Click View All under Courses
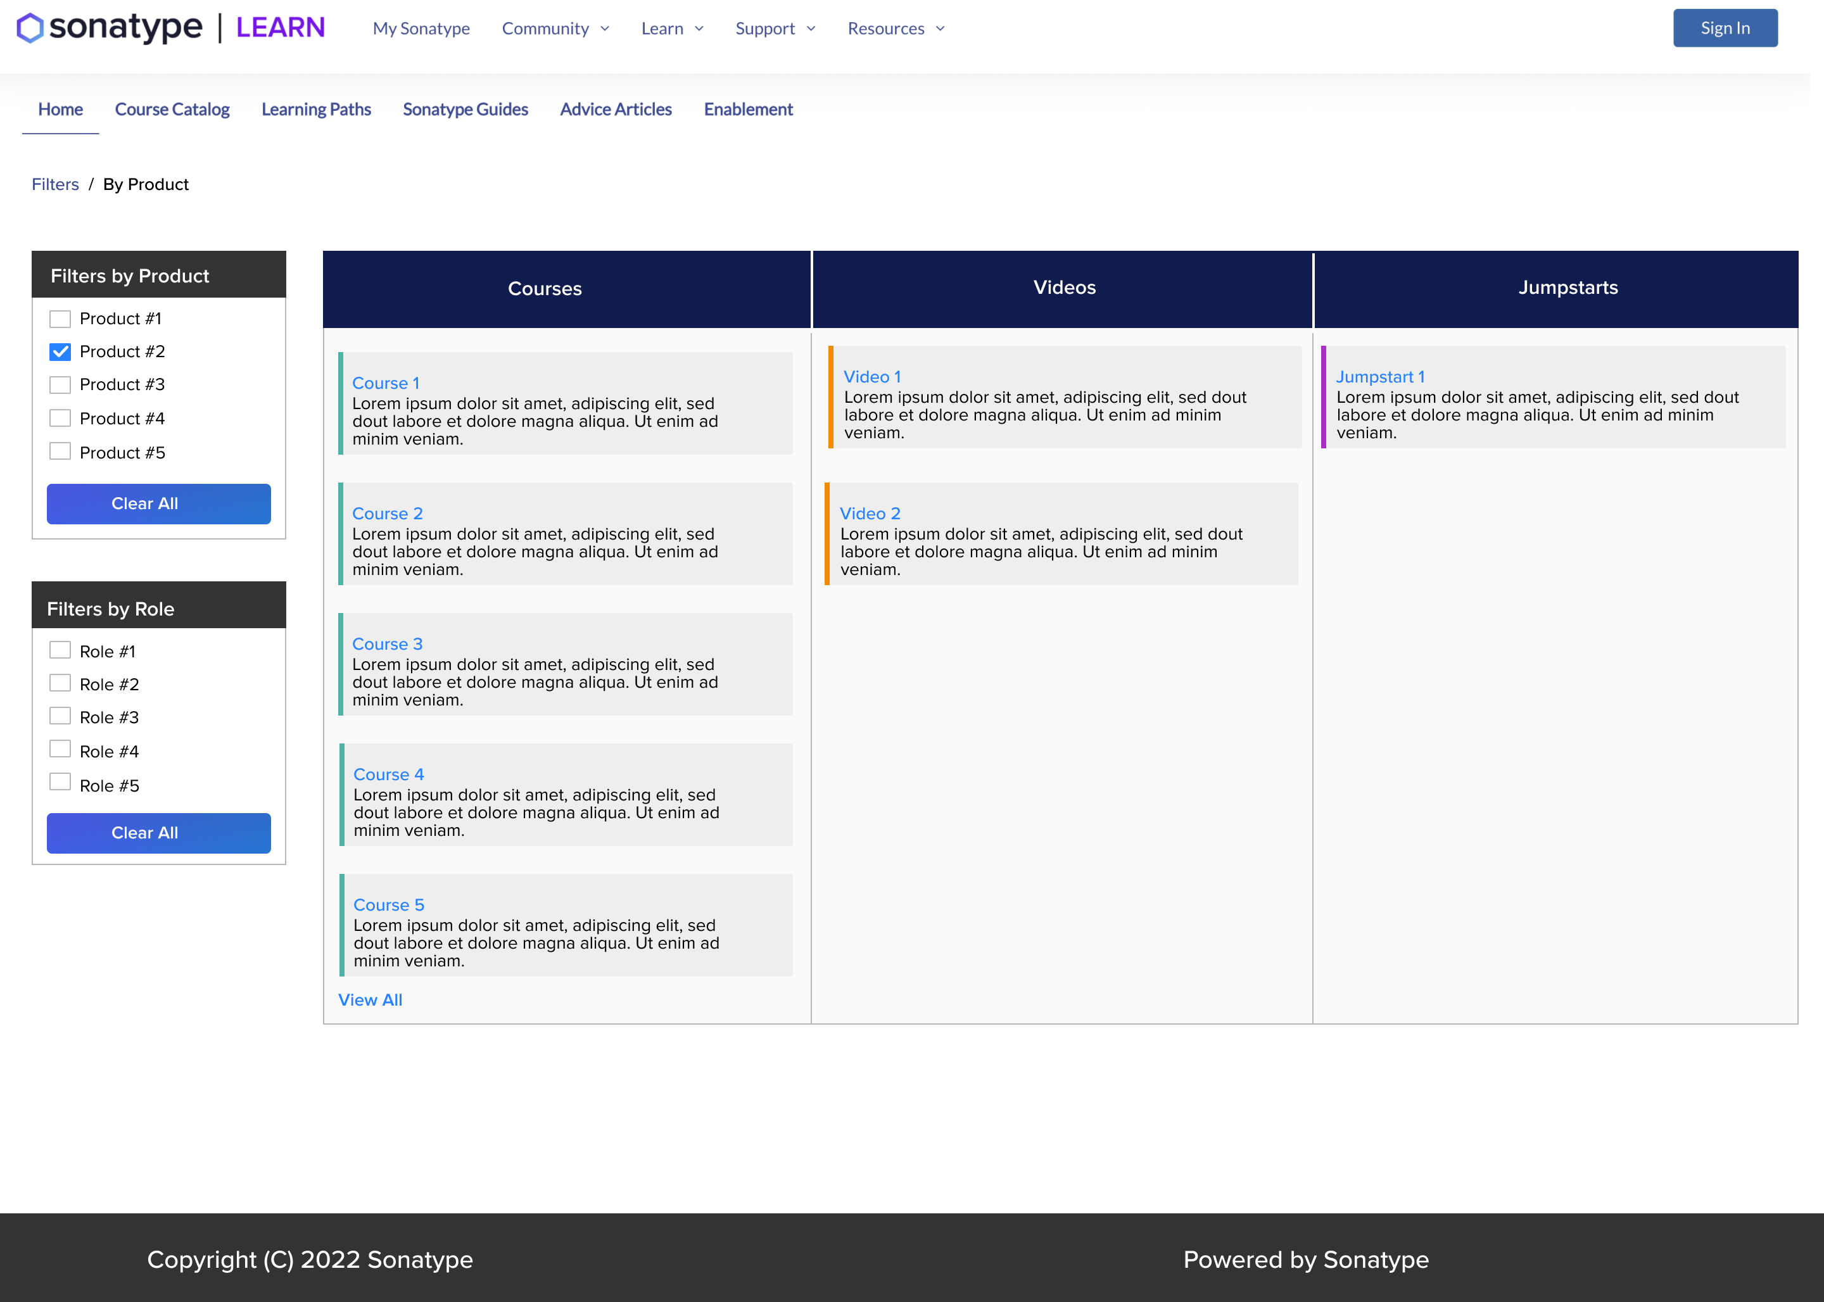 [370, 1000]
